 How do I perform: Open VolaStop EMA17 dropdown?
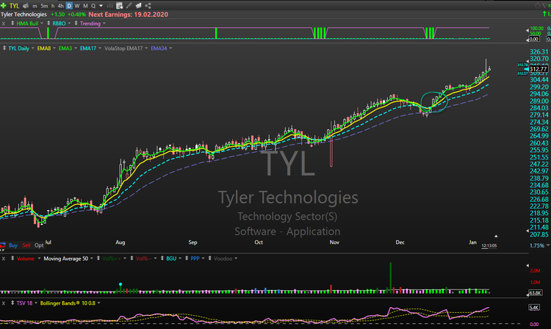click(x=146, y=48)
